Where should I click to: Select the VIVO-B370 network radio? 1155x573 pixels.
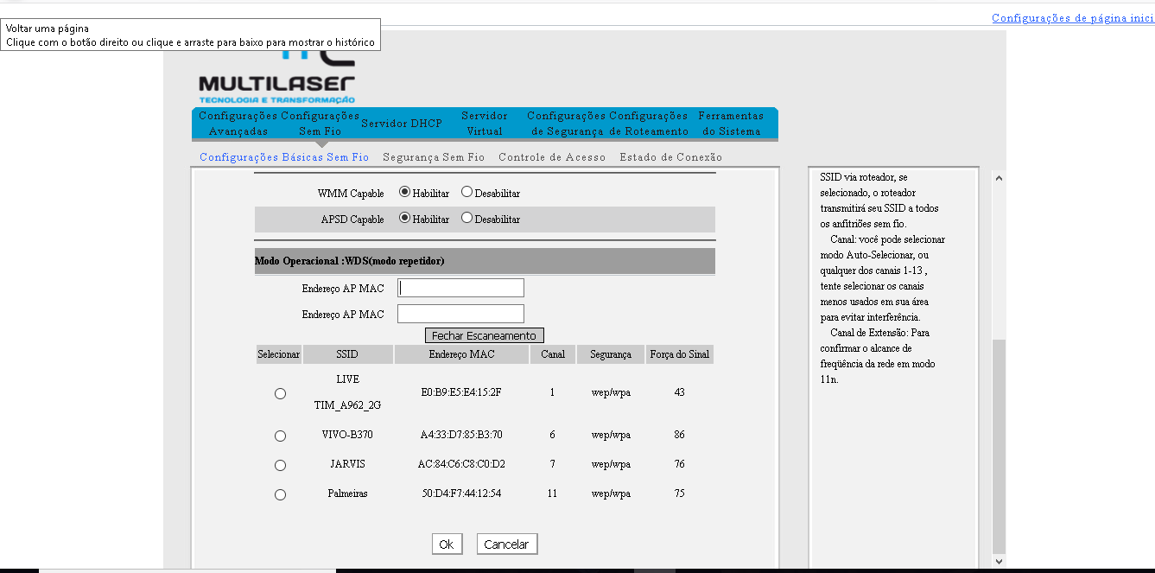pos(280,436)
